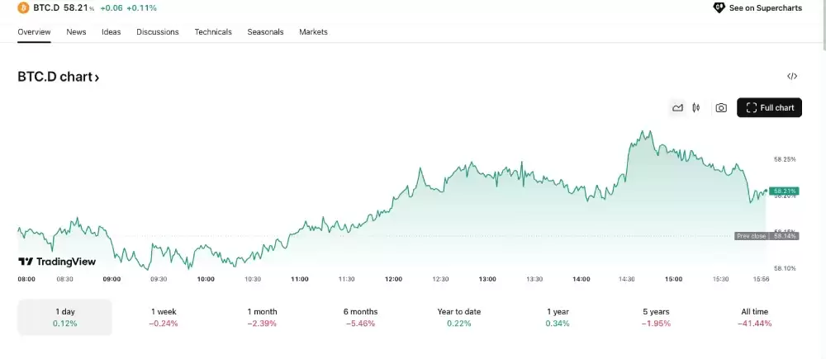Choose the Year to date range
Image resolution: width=826 pixels, height=359 pixels.
pyautogui.click(x=459, y=317)
